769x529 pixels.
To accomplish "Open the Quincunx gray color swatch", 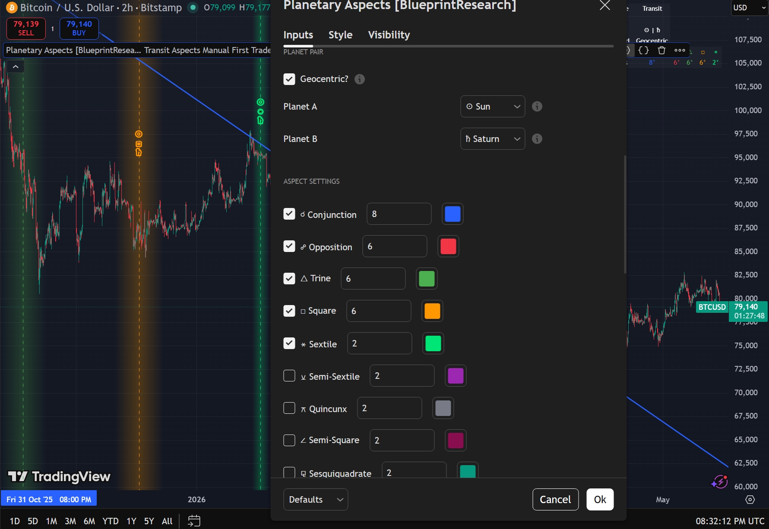I will [443, 408].
